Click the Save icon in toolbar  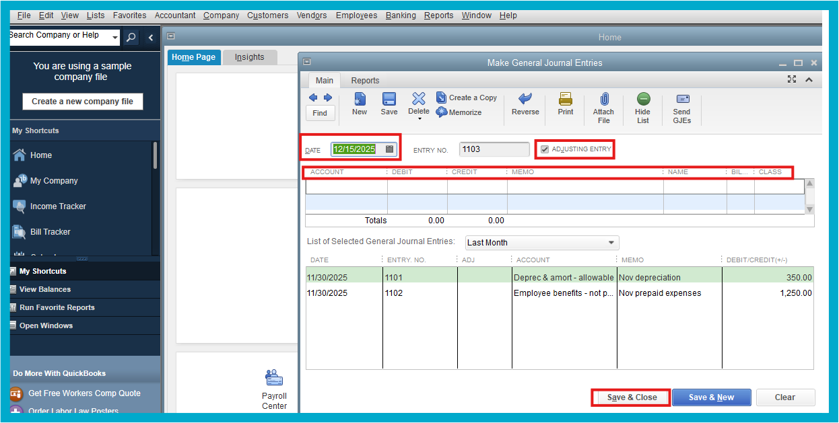coord(389,100)
